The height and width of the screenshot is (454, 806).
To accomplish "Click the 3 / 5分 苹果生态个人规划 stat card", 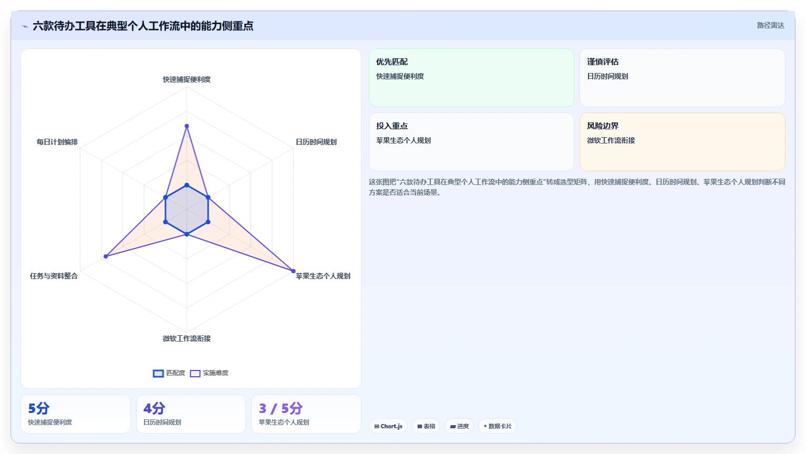I will click(306, 414).
